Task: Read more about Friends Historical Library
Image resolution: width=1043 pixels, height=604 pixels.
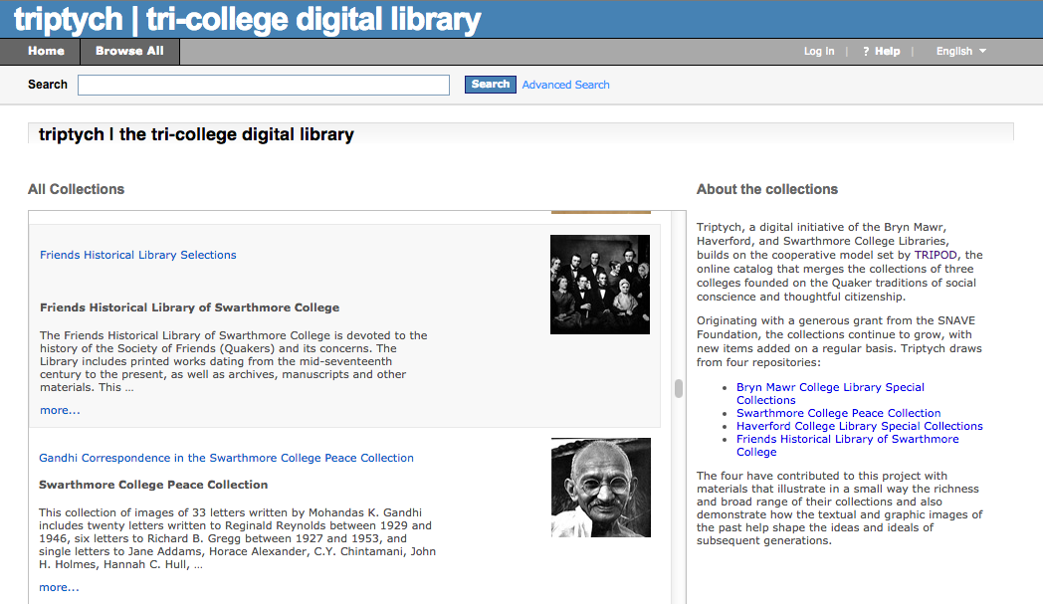Action: (59, 409)
